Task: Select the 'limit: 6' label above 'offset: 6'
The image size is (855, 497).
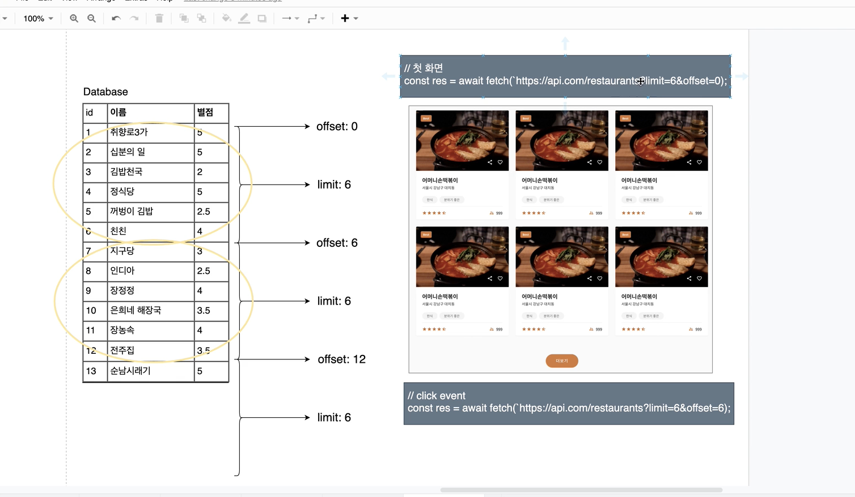Action: click(334, 185)
